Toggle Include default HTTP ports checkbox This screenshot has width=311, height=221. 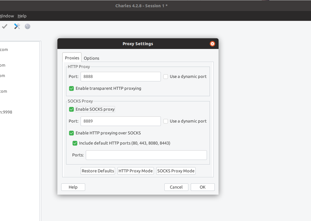[x=75, y=143]
